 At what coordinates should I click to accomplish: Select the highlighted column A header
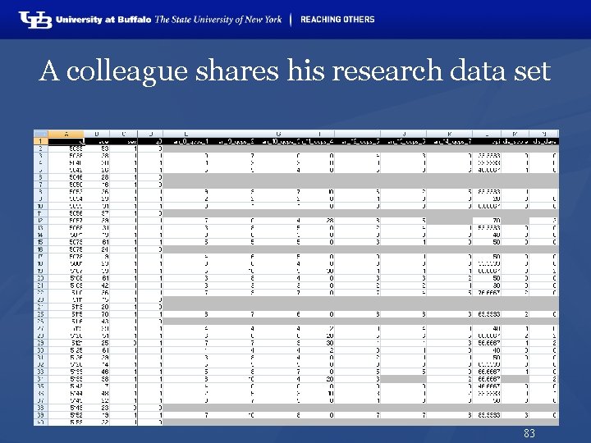(x=66, y=134)
